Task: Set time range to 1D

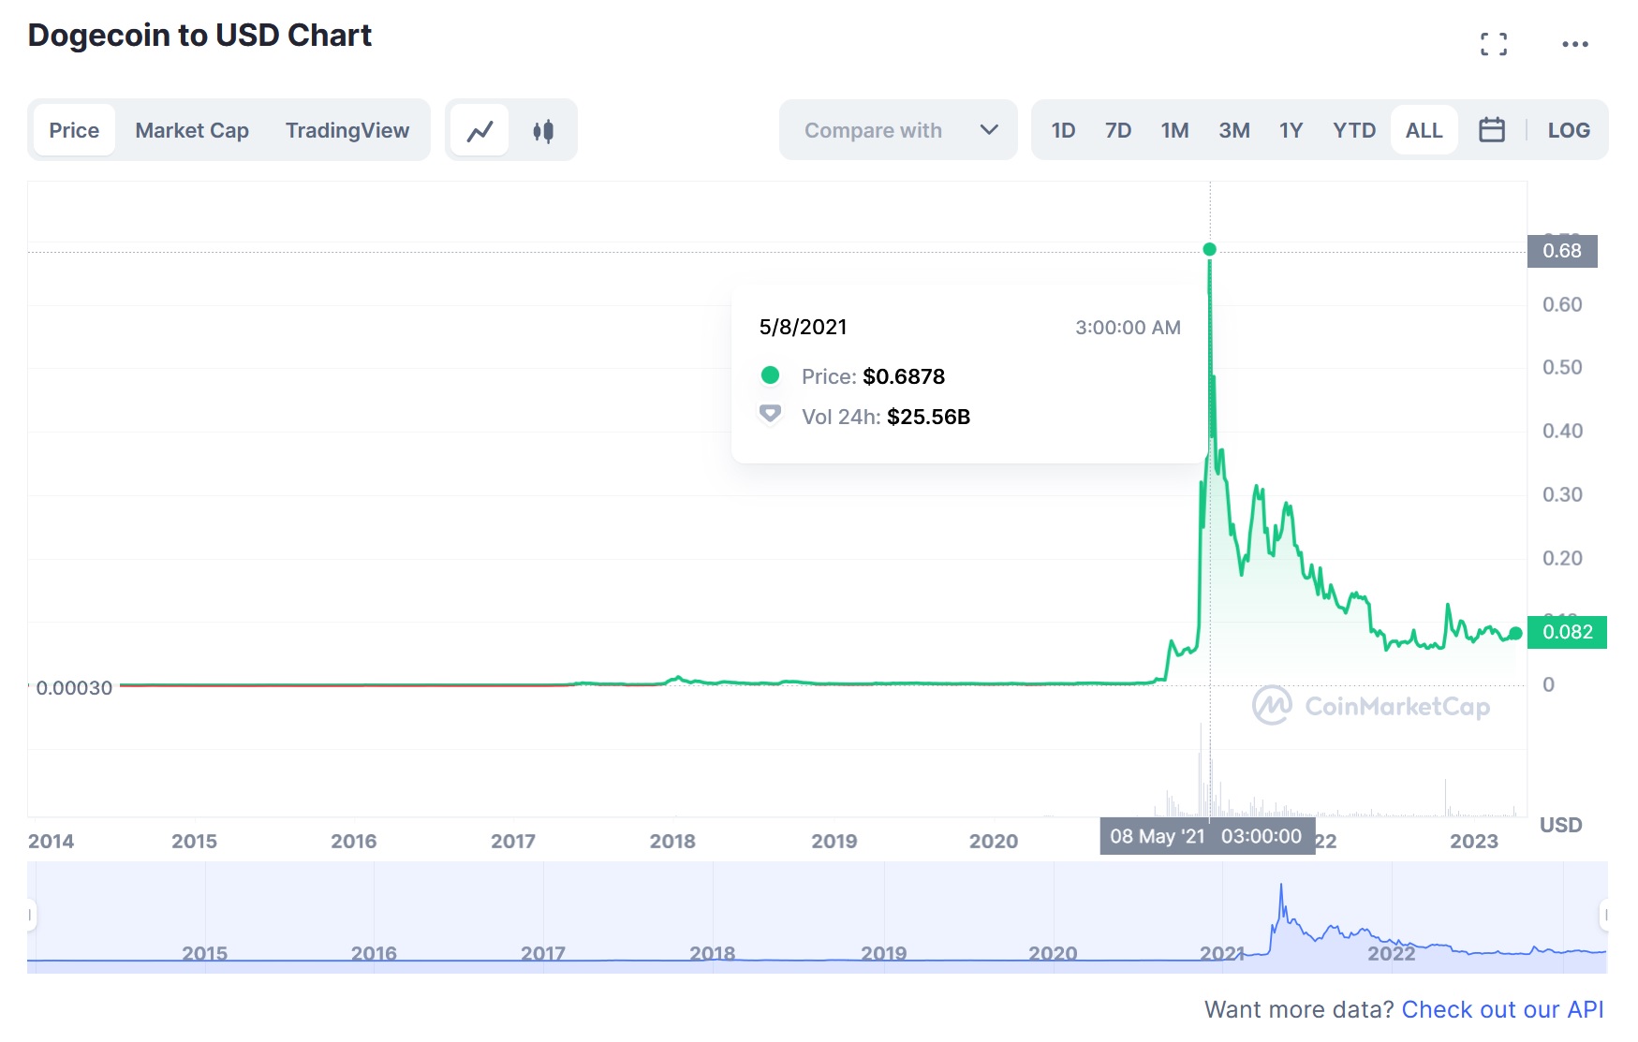Action: click(1063, 130)
